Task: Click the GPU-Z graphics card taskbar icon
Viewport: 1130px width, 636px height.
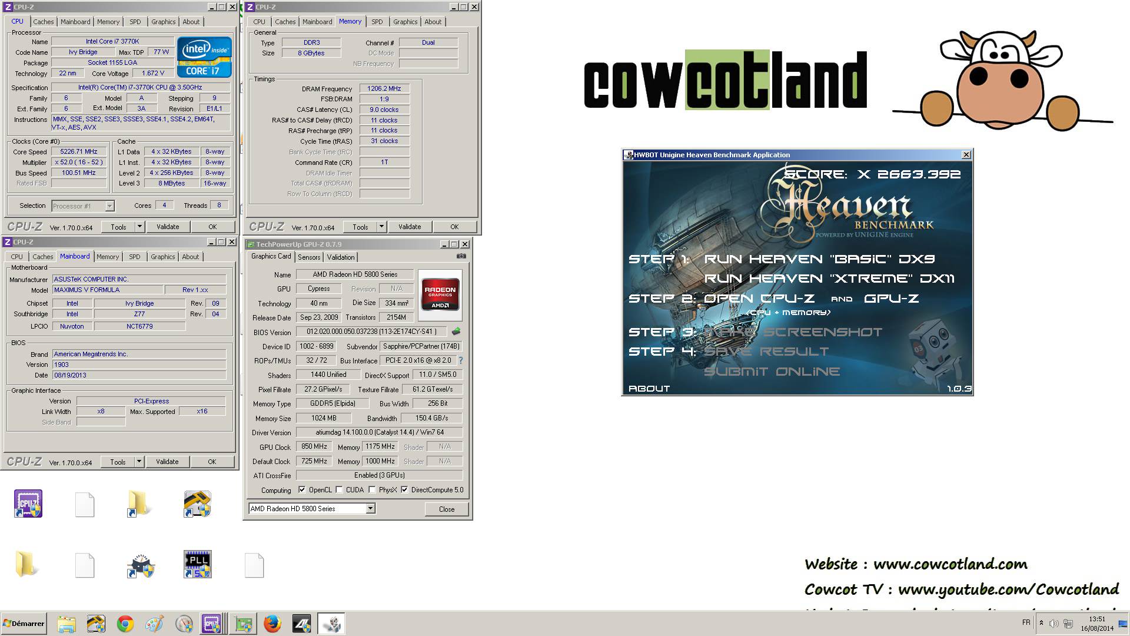Action: pyautogui.click(x=243, y=624)
